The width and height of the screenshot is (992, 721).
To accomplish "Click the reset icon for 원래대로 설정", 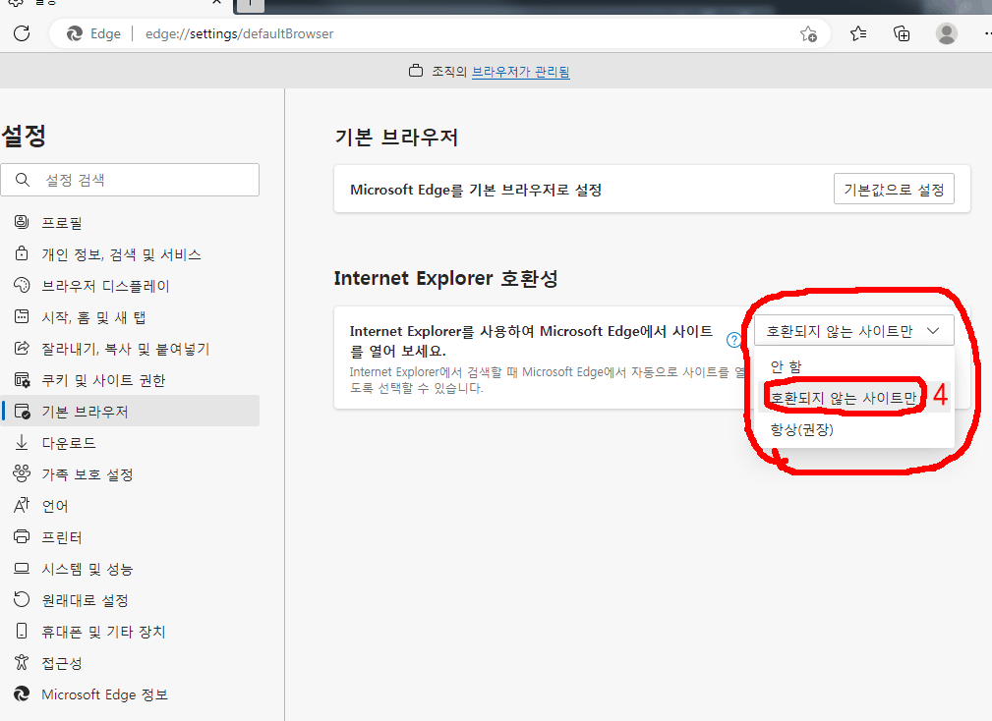I will tap(22, 599).
